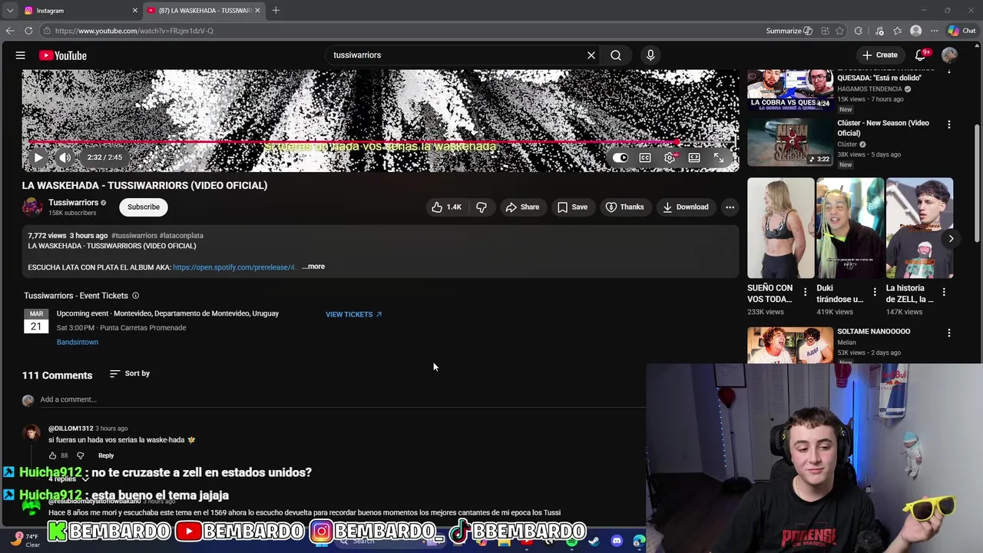Open options for Clúster New Season video

click(949, 124)
